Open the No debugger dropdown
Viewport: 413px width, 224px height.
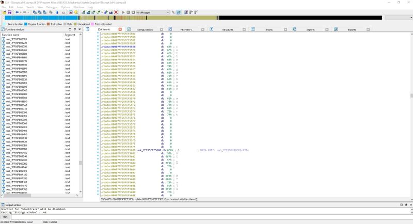click(153, 12)
